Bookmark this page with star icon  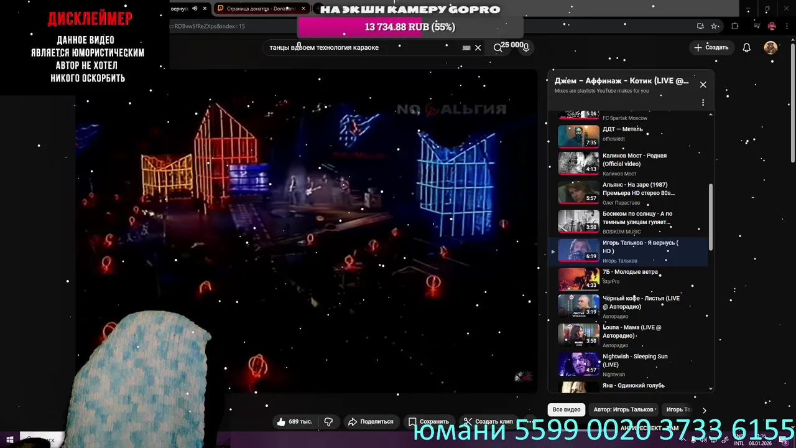715,26
